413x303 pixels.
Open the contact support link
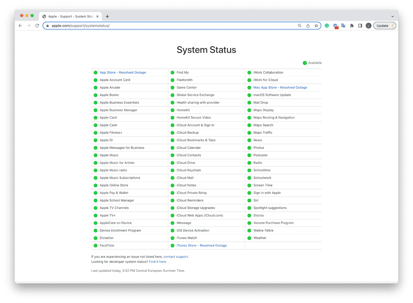[x=176, y=256]
